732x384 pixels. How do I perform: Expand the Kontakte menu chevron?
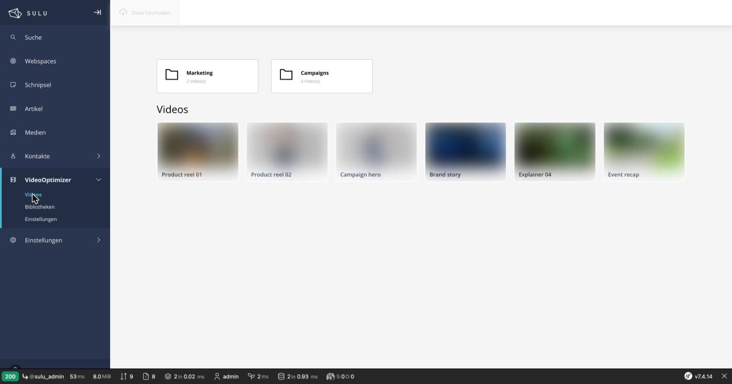pos(99,156)
